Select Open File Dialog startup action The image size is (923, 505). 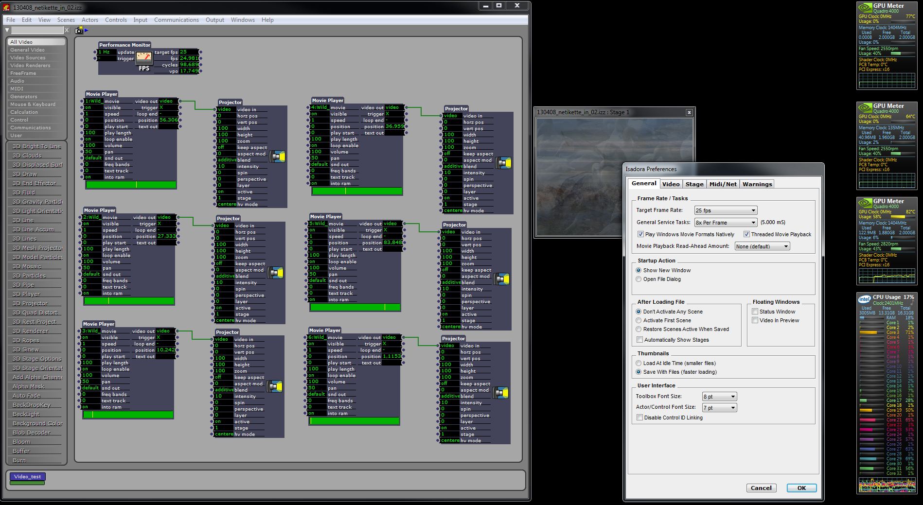tap(639, 279)
